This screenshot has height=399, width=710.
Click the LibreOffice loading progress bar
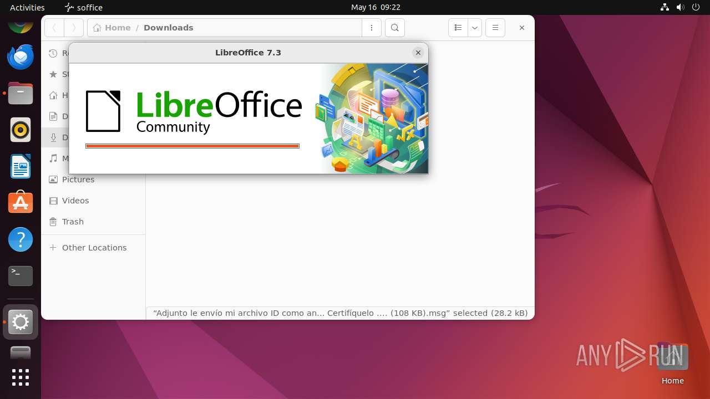pos(192,146)
